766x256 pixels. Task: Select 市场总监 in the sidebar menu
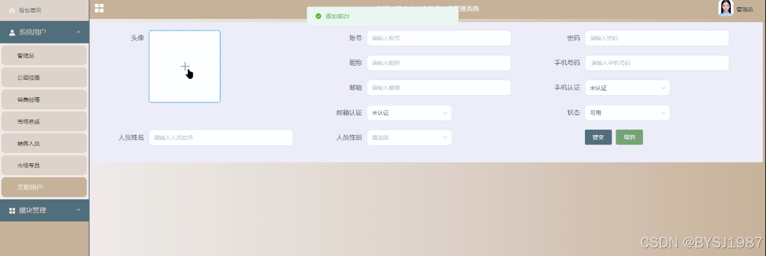(44, 122)
